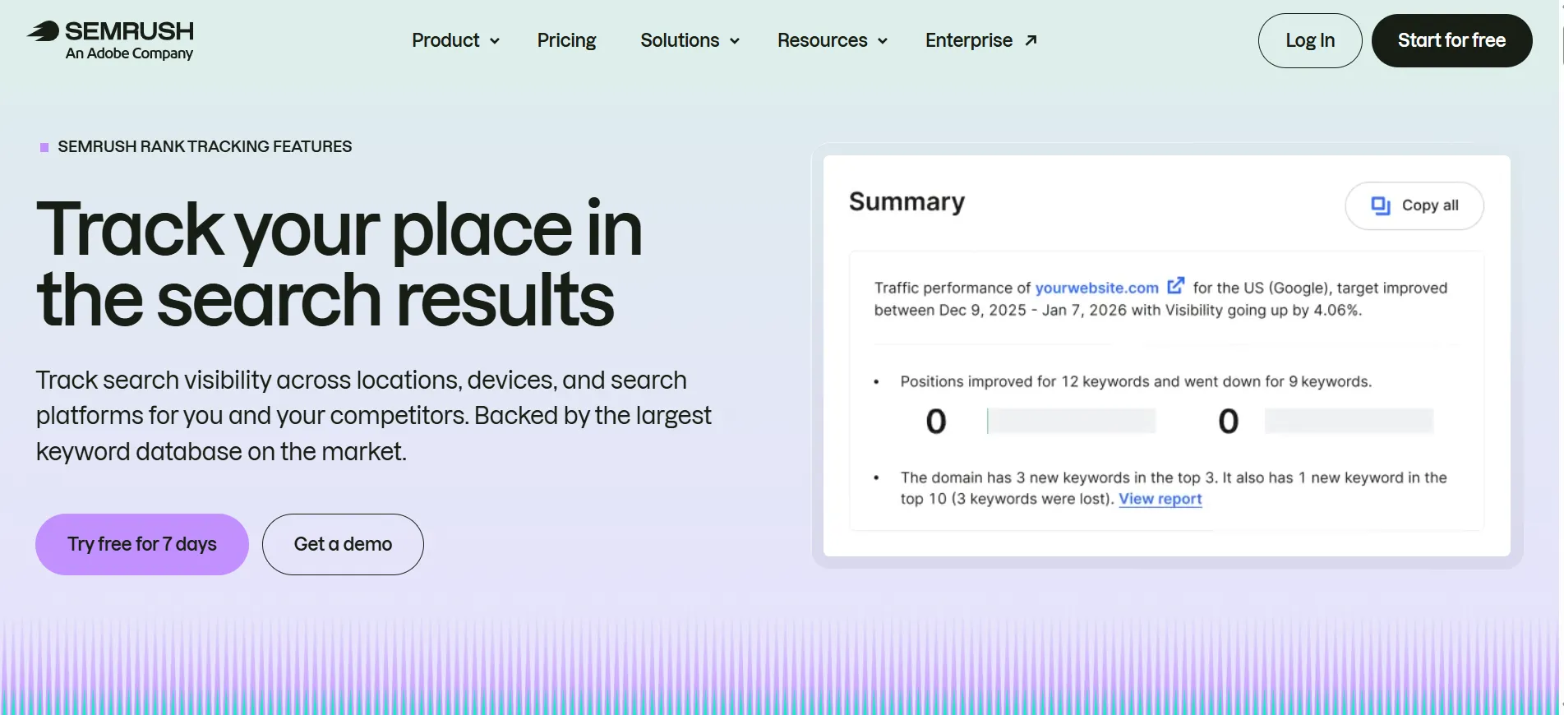Click the 'Track your place in the search results' headline
Viewport: 1564px width, 715px height.
click(339, 264)
